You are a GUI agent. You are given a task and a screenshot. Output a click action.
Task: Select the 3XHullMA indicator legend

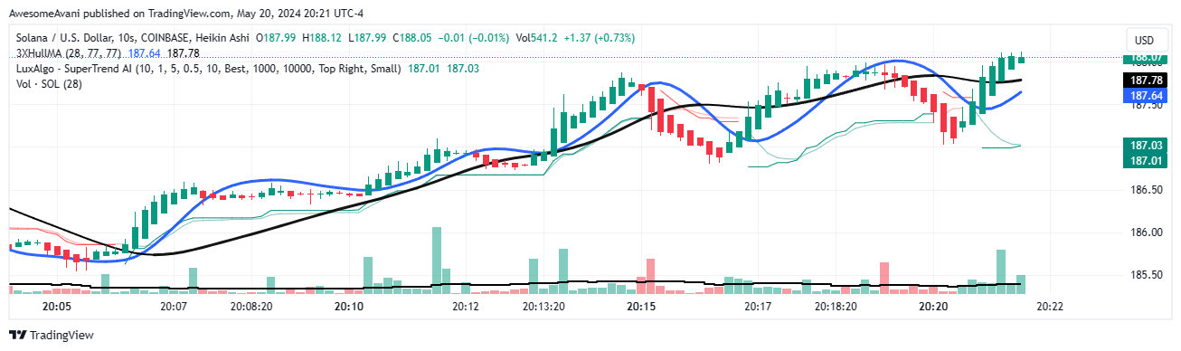[x=69, y=53]
